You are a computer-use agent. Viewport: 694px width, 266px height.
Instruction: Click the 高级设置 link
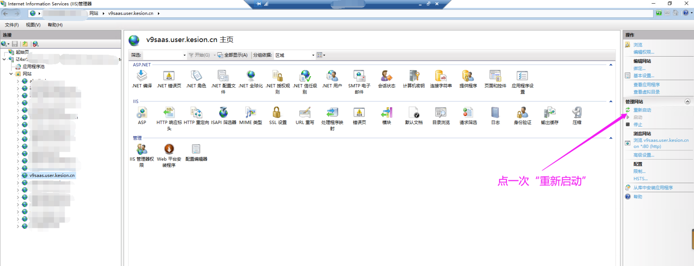tap(643, 155)
